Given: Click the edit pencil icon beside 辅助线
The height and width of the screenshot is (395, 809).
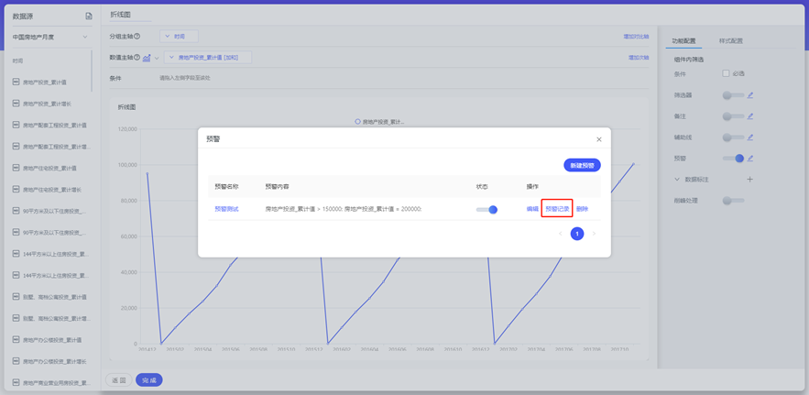Looking at the screenshot, I should (x=749, y=137).
